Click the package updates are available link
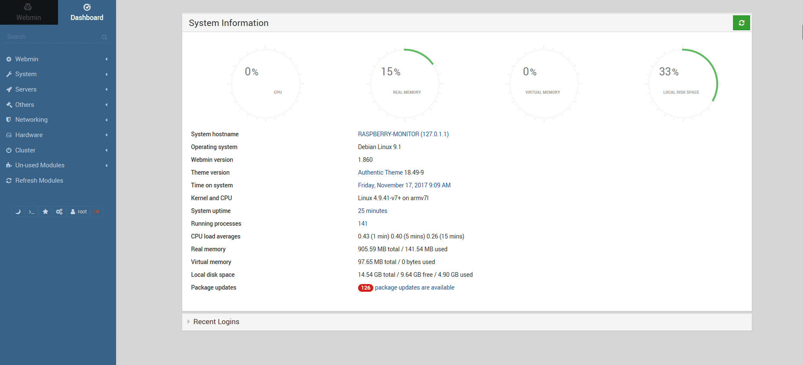 415,287
